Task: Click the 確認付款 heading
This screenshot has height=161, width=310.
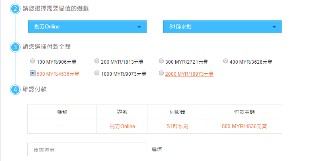Action: tap(35, 89)
